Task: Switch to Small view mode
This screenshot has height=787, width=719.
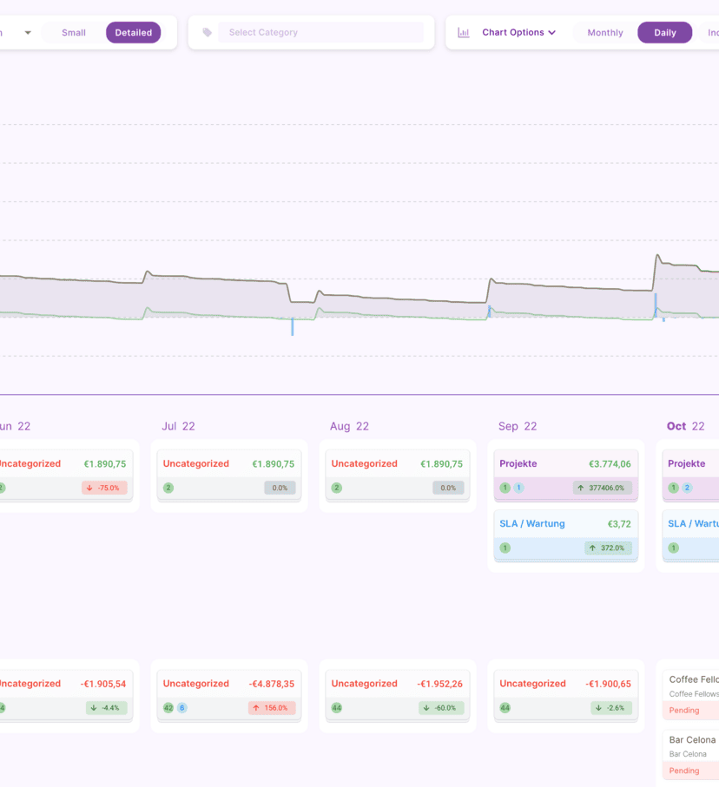Action: pos(74,33)
